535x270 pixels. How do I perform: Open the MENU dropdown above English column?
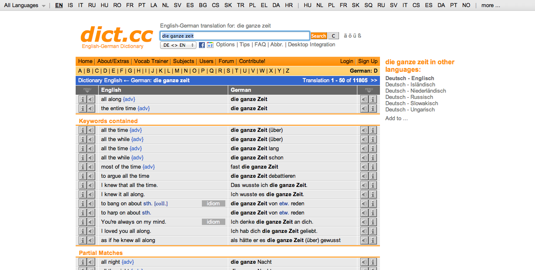pyautogui.click(x=87, y=90)
